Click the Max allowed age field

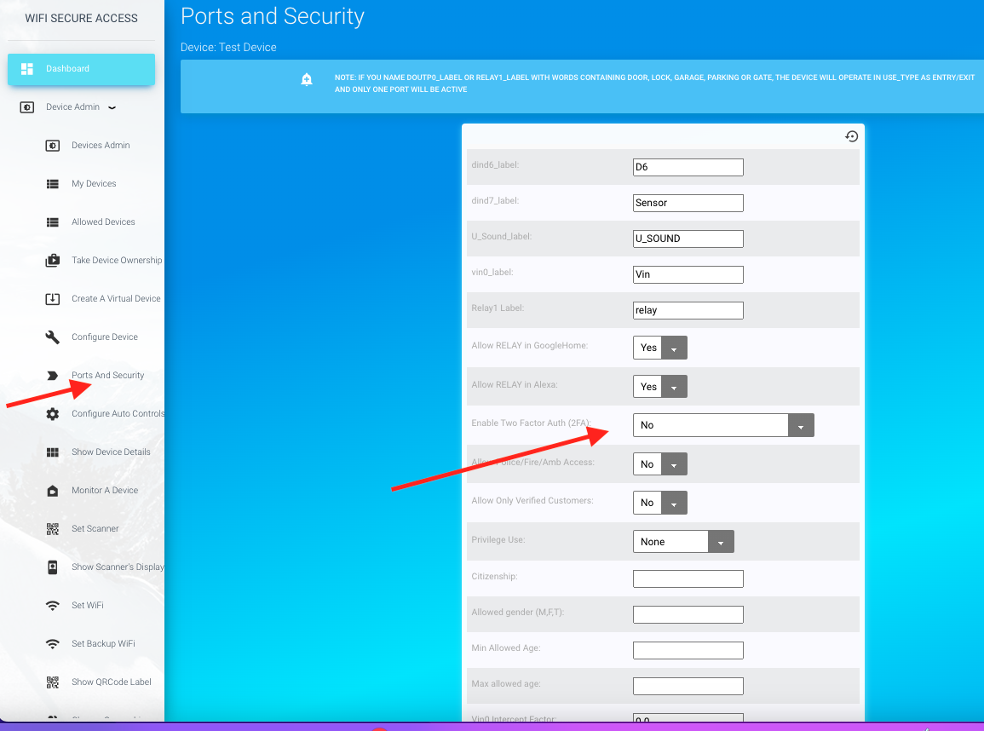688,686
